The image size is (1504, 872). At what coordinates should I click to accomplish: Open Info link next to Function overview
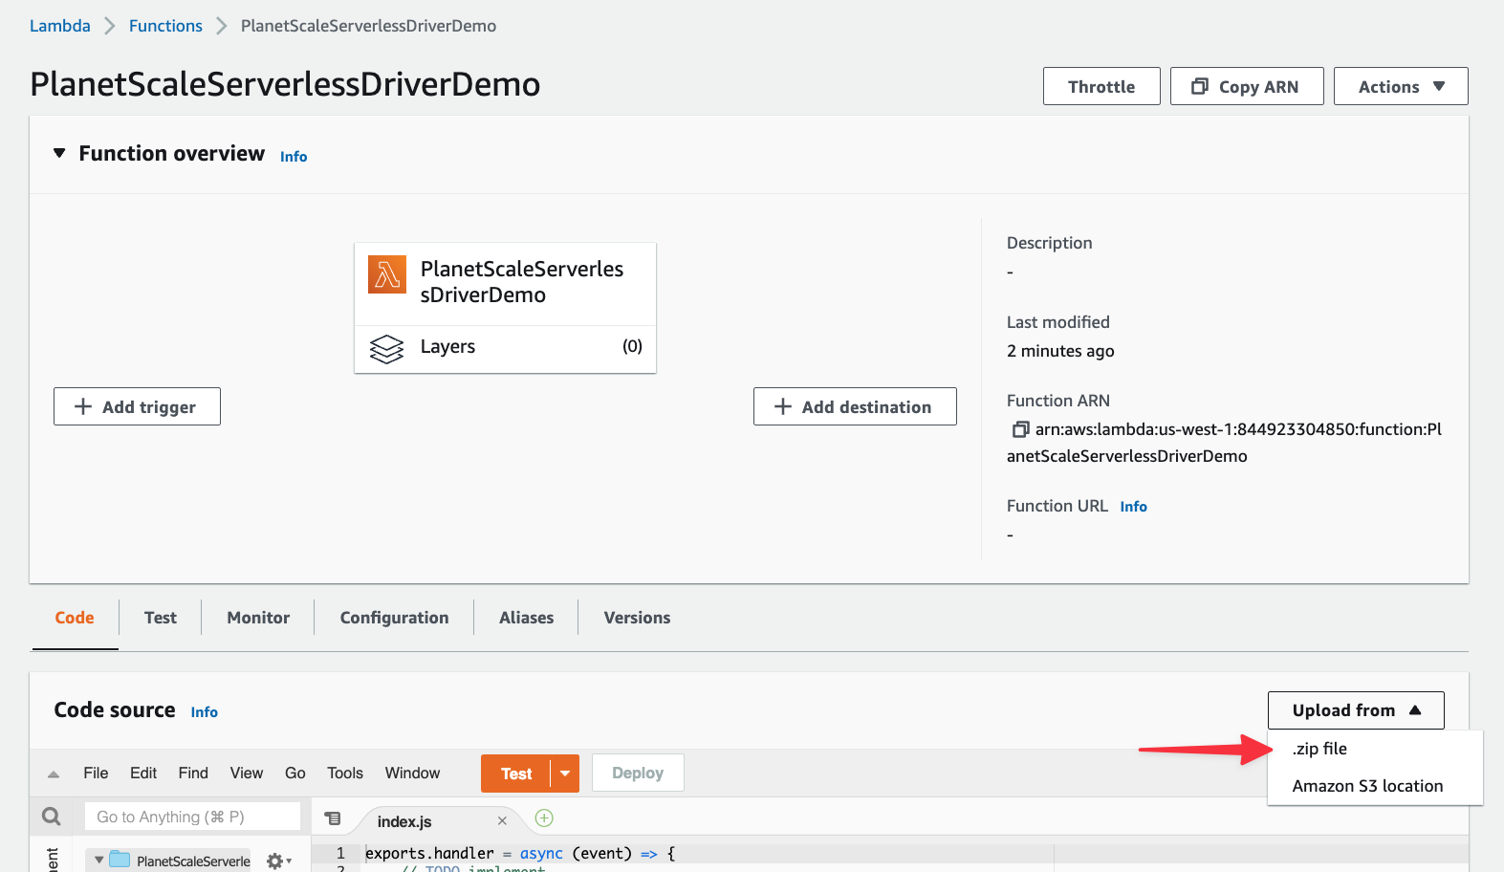click(x=294, y=156)
